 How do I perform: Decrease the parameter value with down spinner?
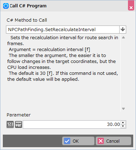123,126
